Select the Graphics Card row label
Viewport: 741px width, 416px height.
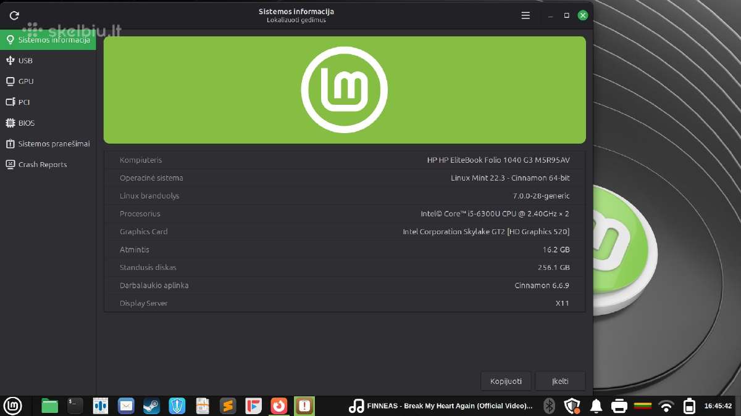click(144, 232)
